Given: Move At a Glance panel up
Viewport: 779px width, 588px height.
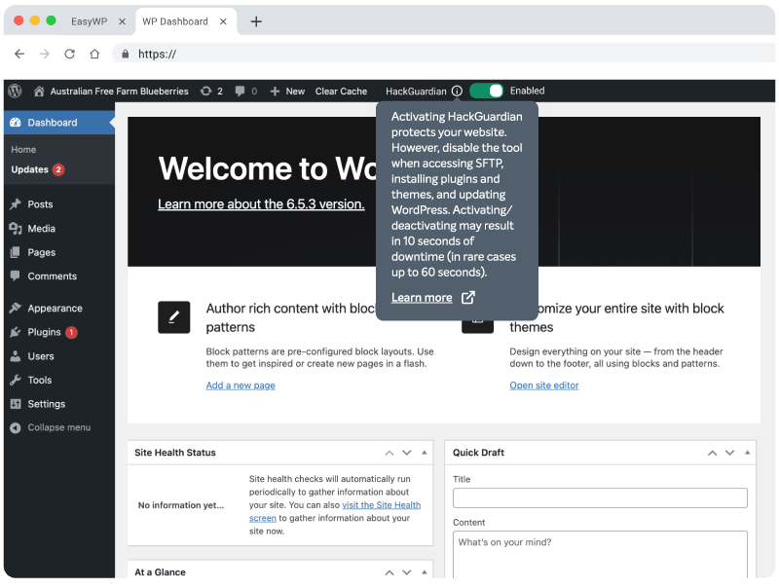Looking at the screenshot, I should click(389, 572).
